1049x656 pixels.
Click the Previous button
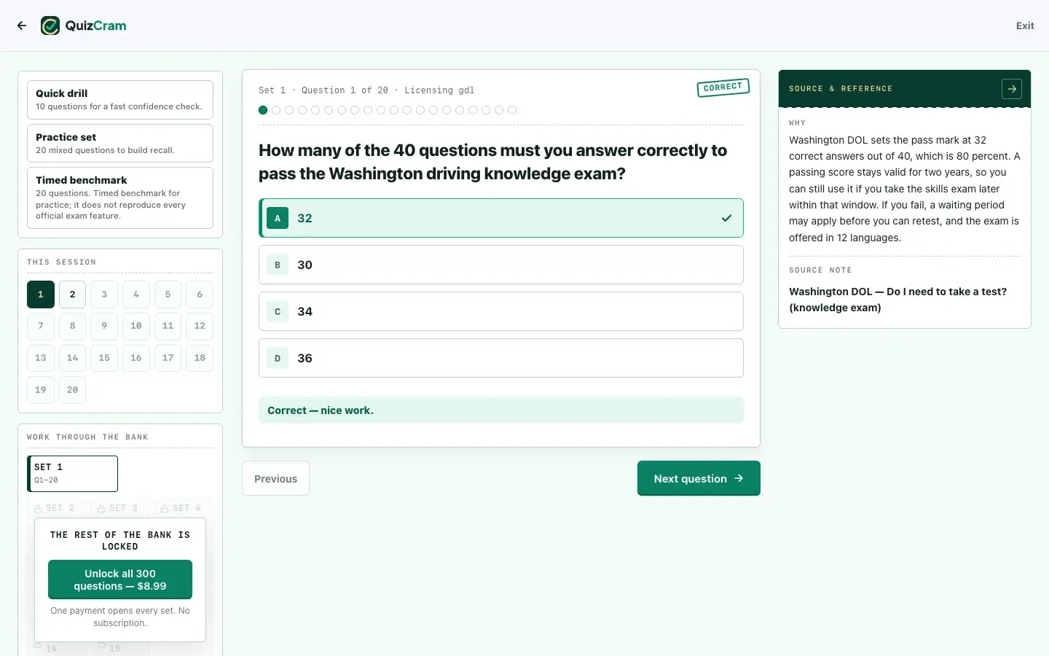(x=275, y=478)
